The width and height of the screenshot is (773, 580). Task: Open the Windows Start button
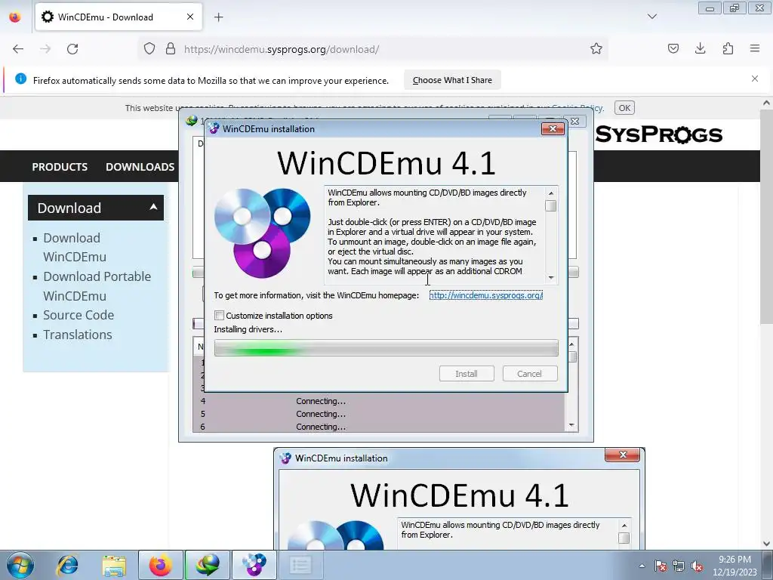coord(20,565)
